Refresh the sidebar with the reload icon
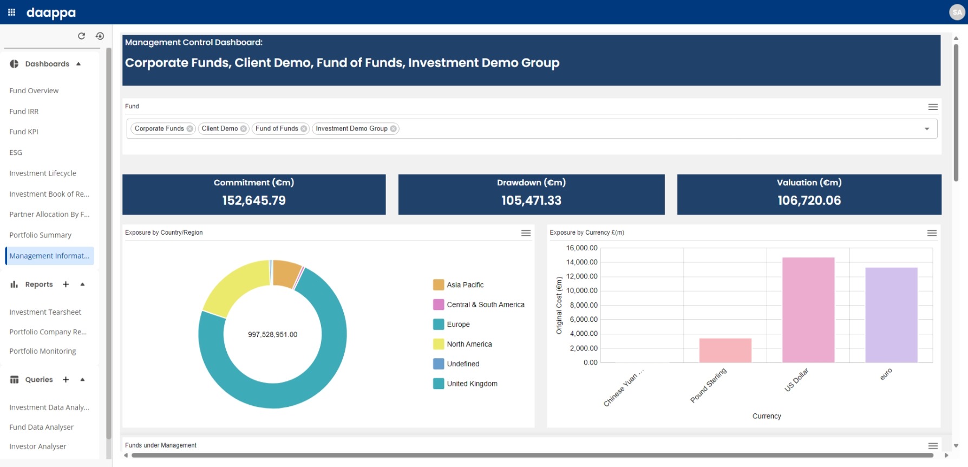 click(81, 36)
